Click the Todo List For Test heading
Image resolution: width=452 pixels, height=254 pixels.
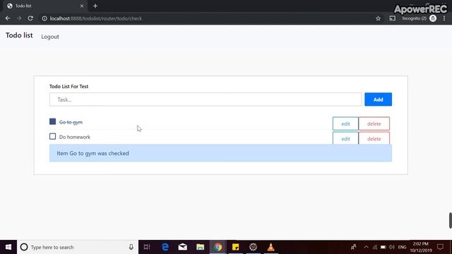click(x=69, y=86)
